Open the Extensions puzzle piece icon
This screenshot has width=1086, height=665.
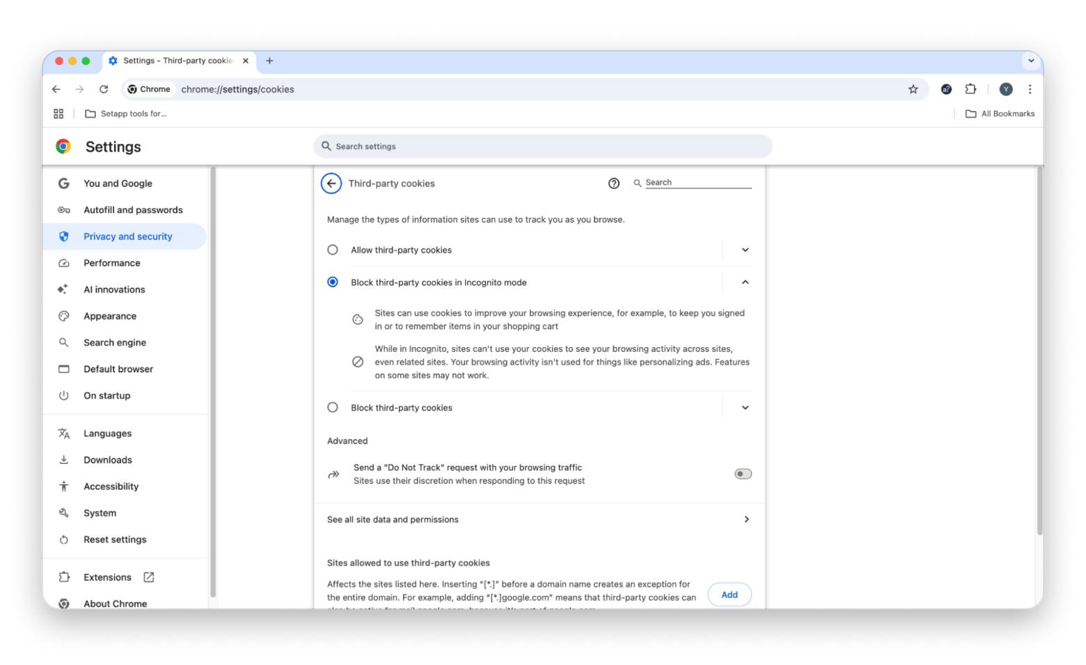click(970, 89)
